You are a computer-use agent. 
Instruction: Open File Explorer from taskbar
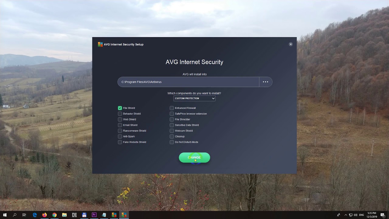[x=64, y=215]
